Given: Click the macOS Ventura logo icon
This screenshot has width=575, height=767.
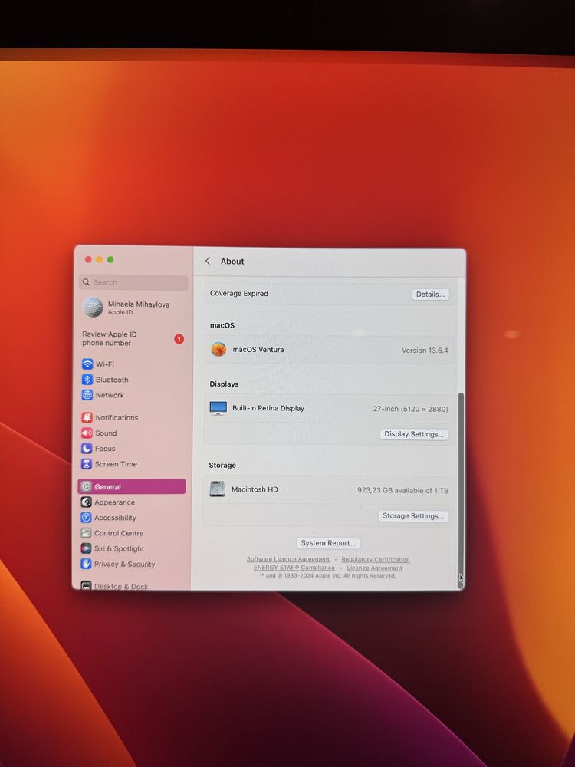Looking at the screenshot, I should (x=219, y=349).
